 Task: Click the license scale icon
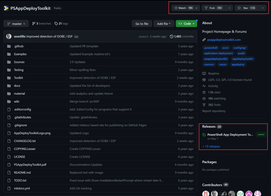204,80
